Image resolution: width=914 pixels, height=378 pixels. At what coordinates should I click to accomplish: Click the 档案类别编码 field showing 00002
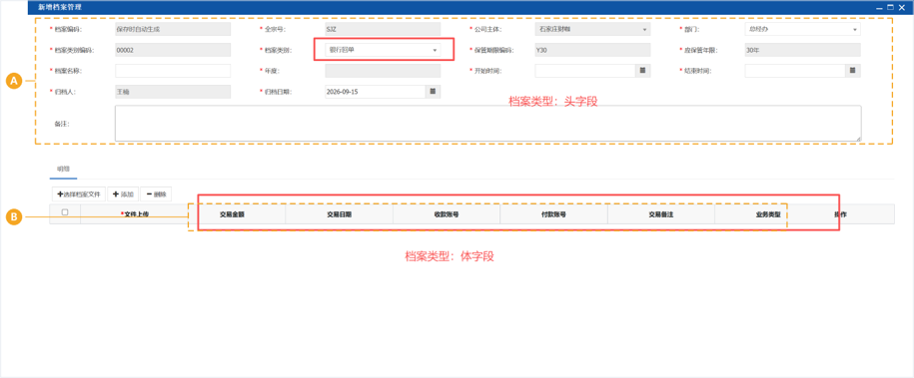pyautogui.click(x=173, y=50)
